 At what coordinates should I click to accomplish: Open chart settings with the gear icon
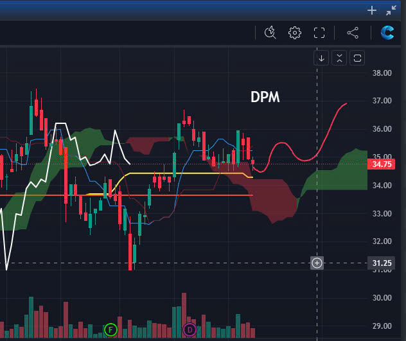pyautogui.click(x=295, y=33)
